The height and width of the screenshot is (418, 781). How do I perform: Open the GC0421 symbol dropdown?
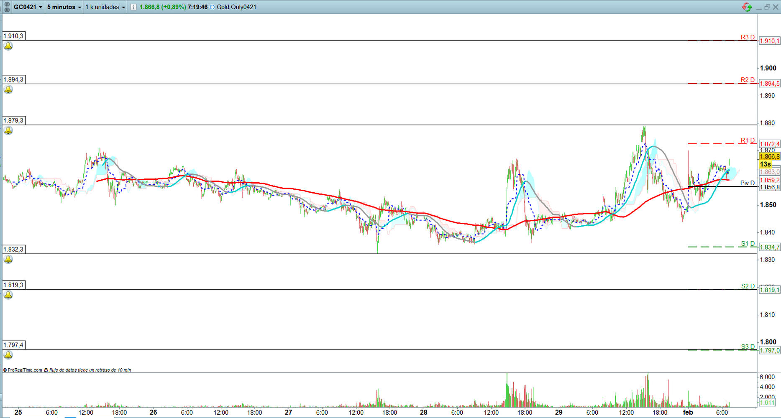pos(28,7)
